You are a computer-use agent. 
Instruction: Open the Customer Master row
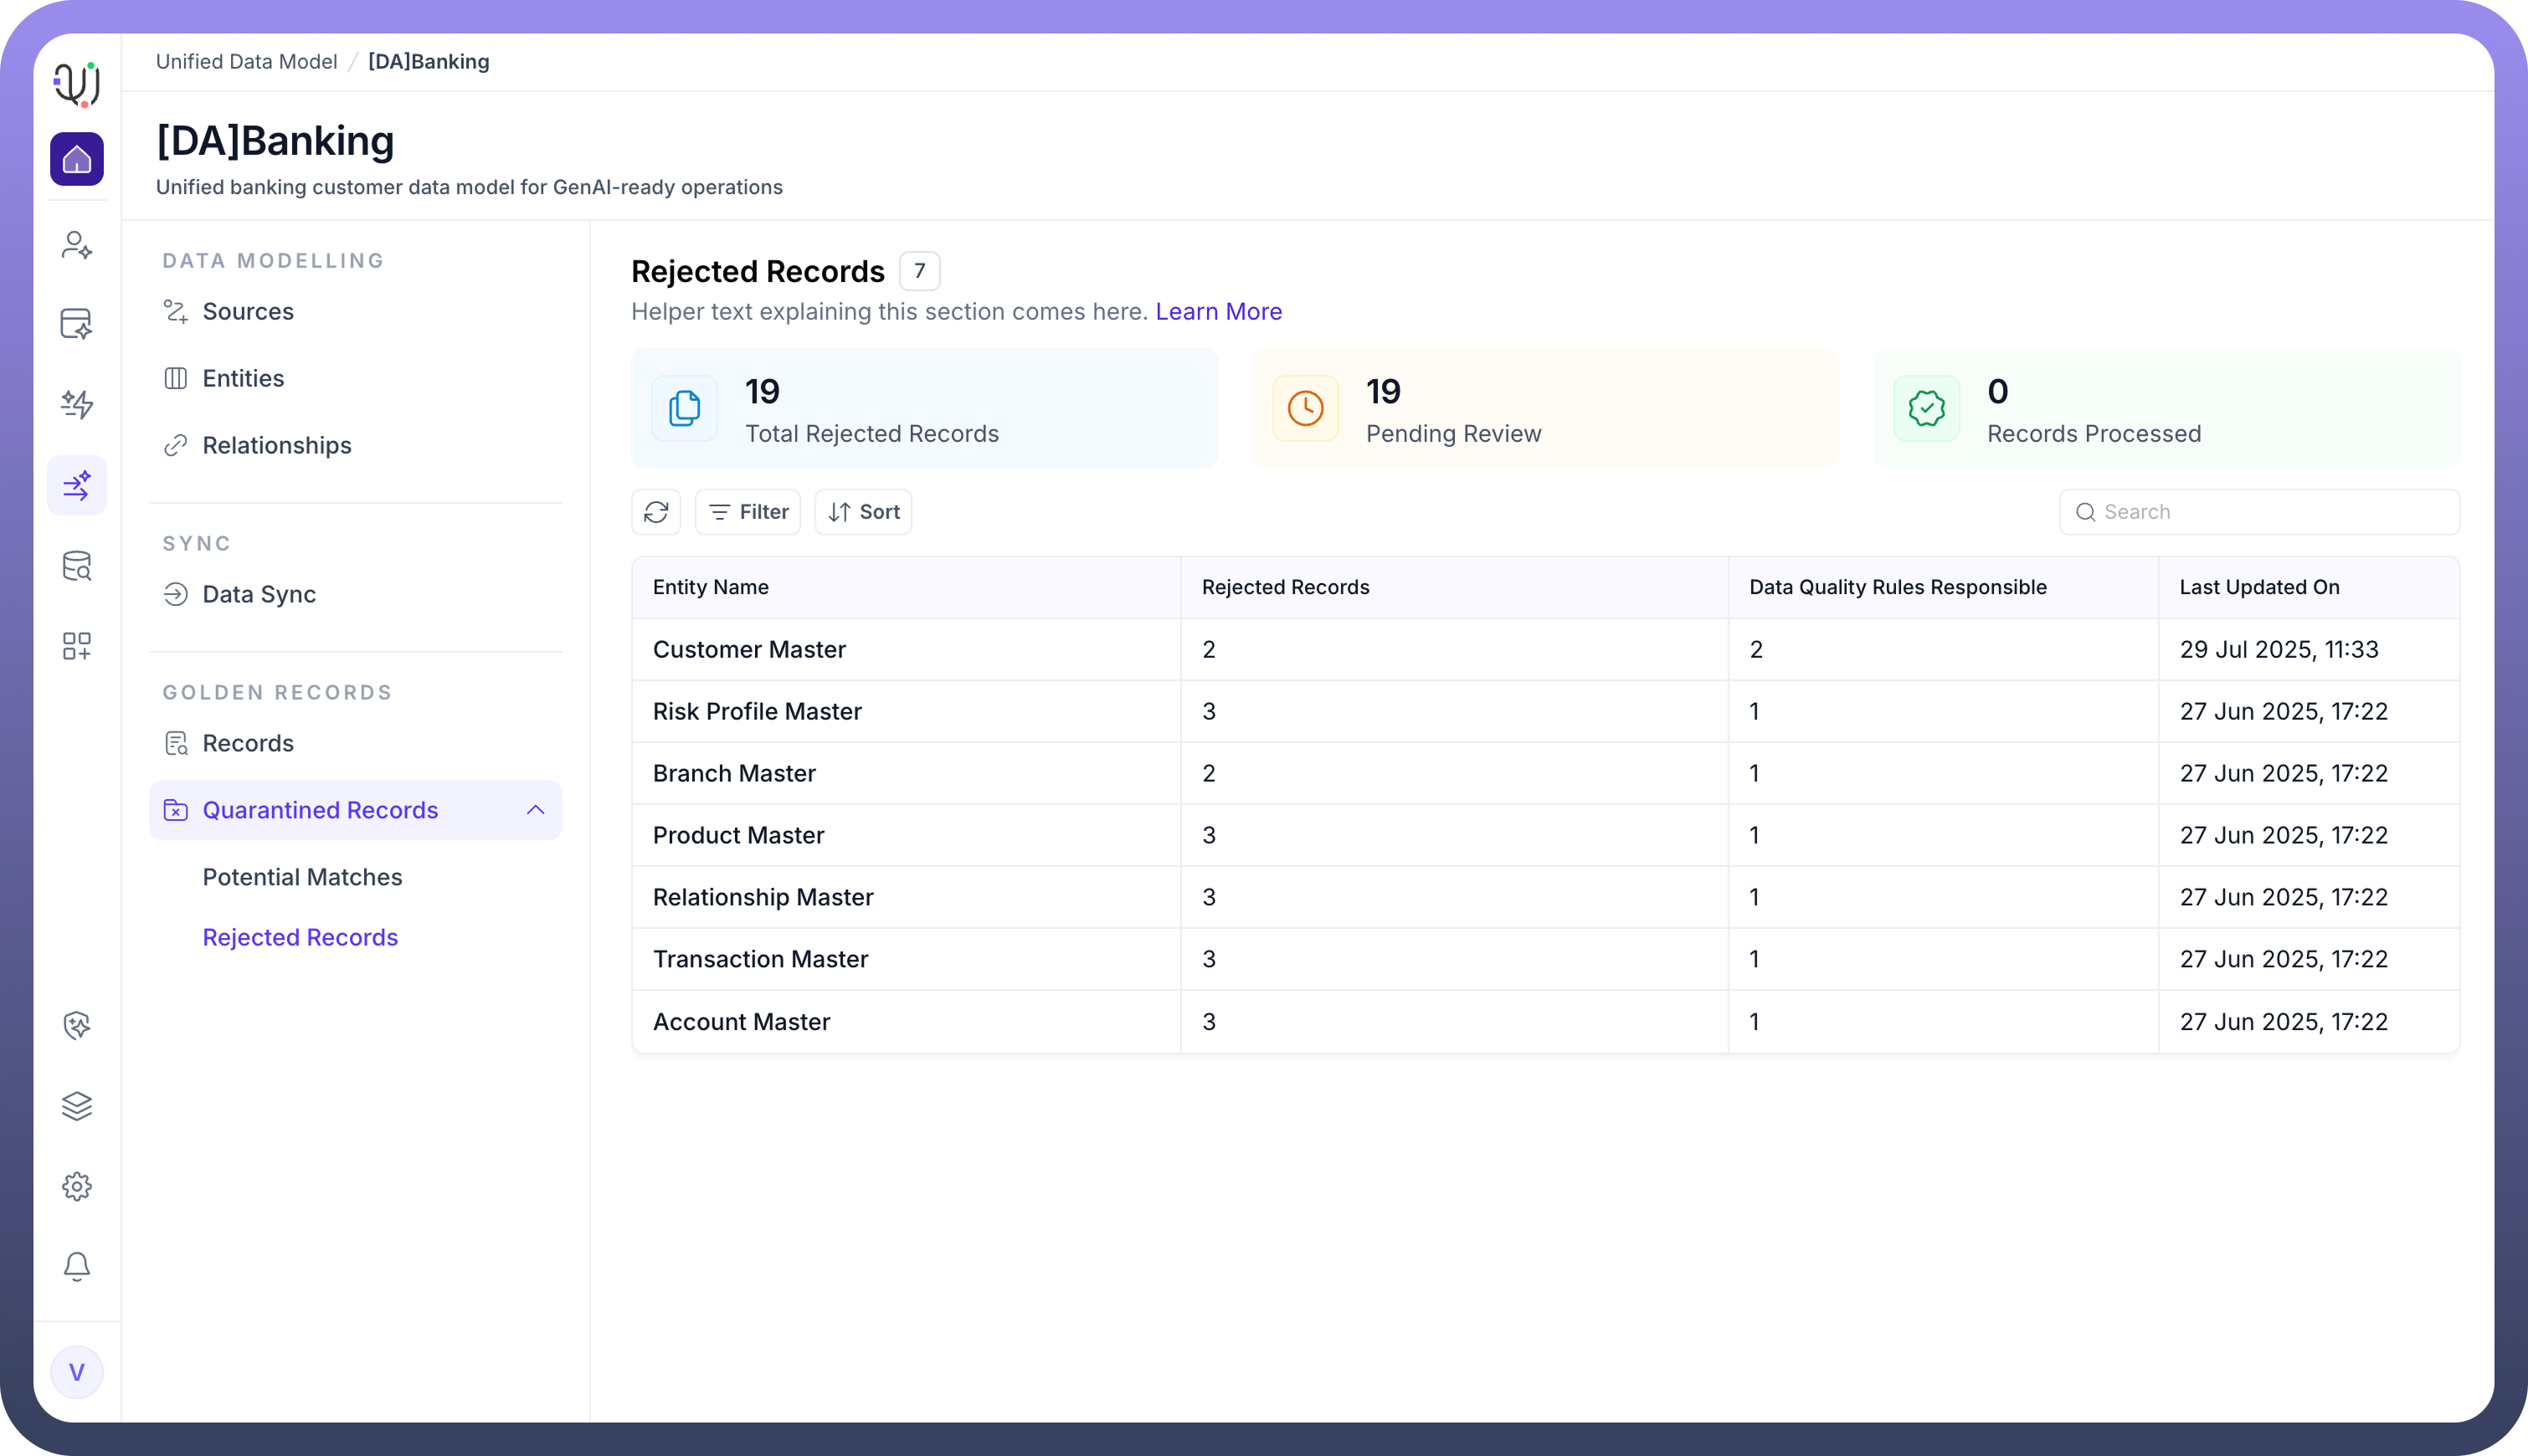point(749,649)
